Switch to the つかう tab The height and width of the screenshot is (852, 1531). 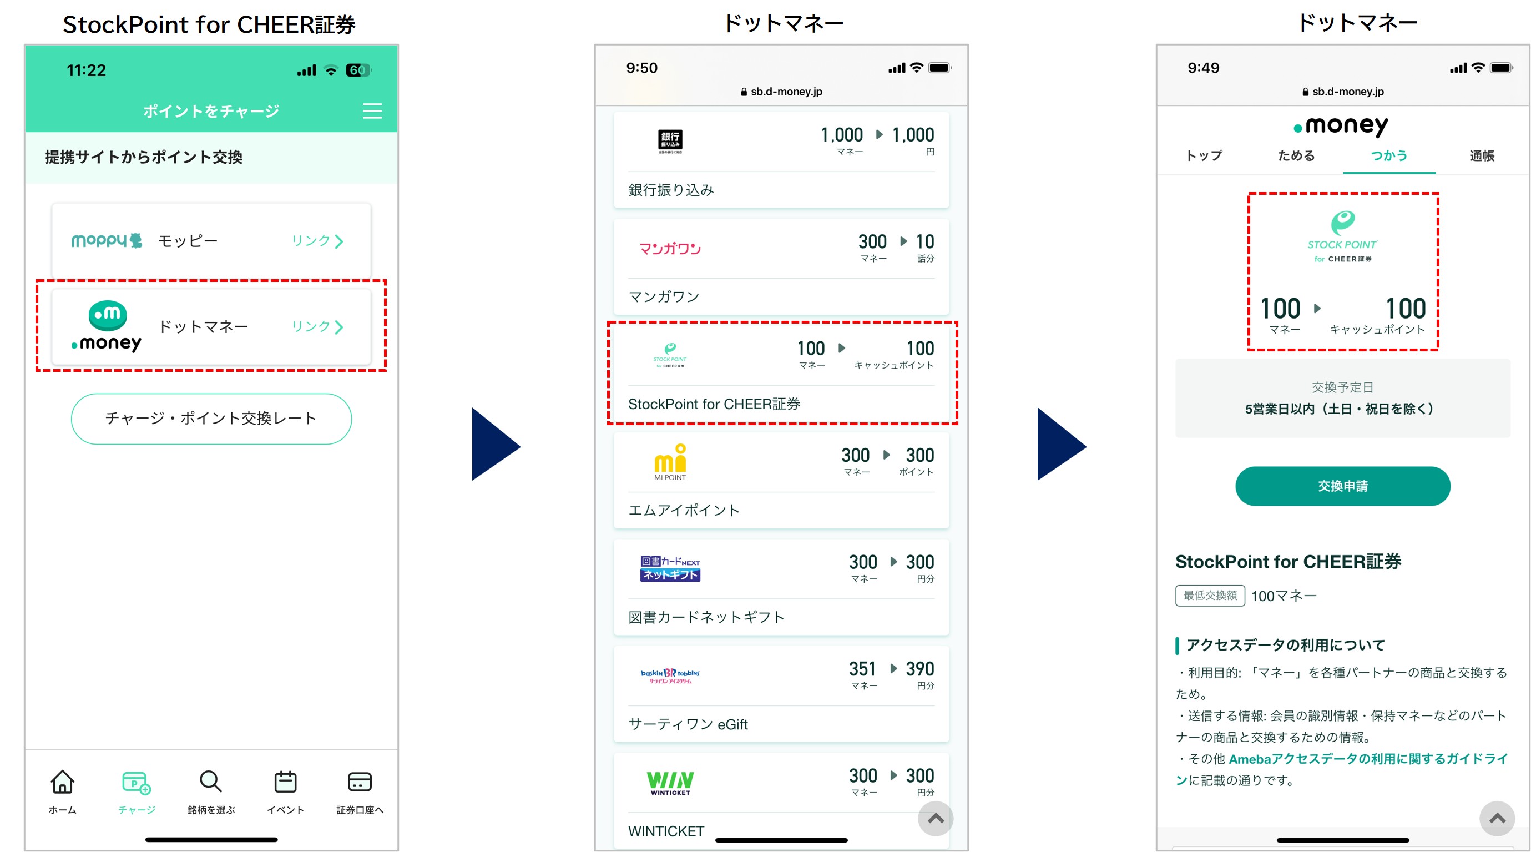(x=1389, y=155)
